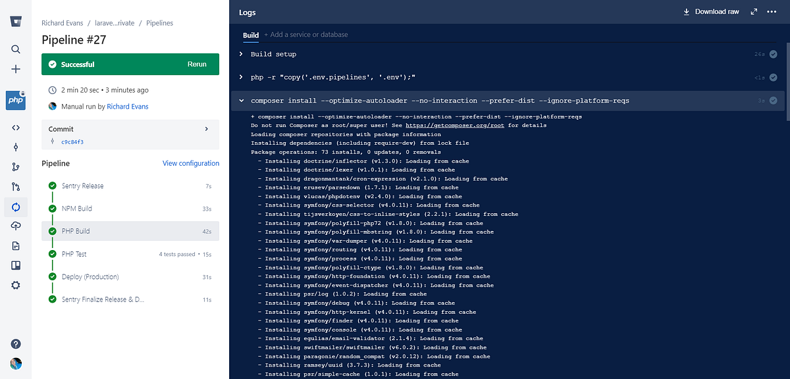Viewport: 790px width, 379px height.
Task: Open the pull requests sidebar icon
Action: tap(15, 189)
